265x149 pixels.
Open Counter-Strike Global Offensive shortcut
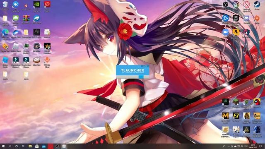[257, 116]
